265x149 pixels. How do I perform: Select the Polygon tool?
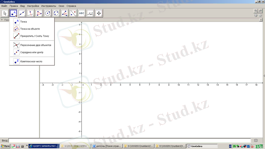tap(39, 13)
